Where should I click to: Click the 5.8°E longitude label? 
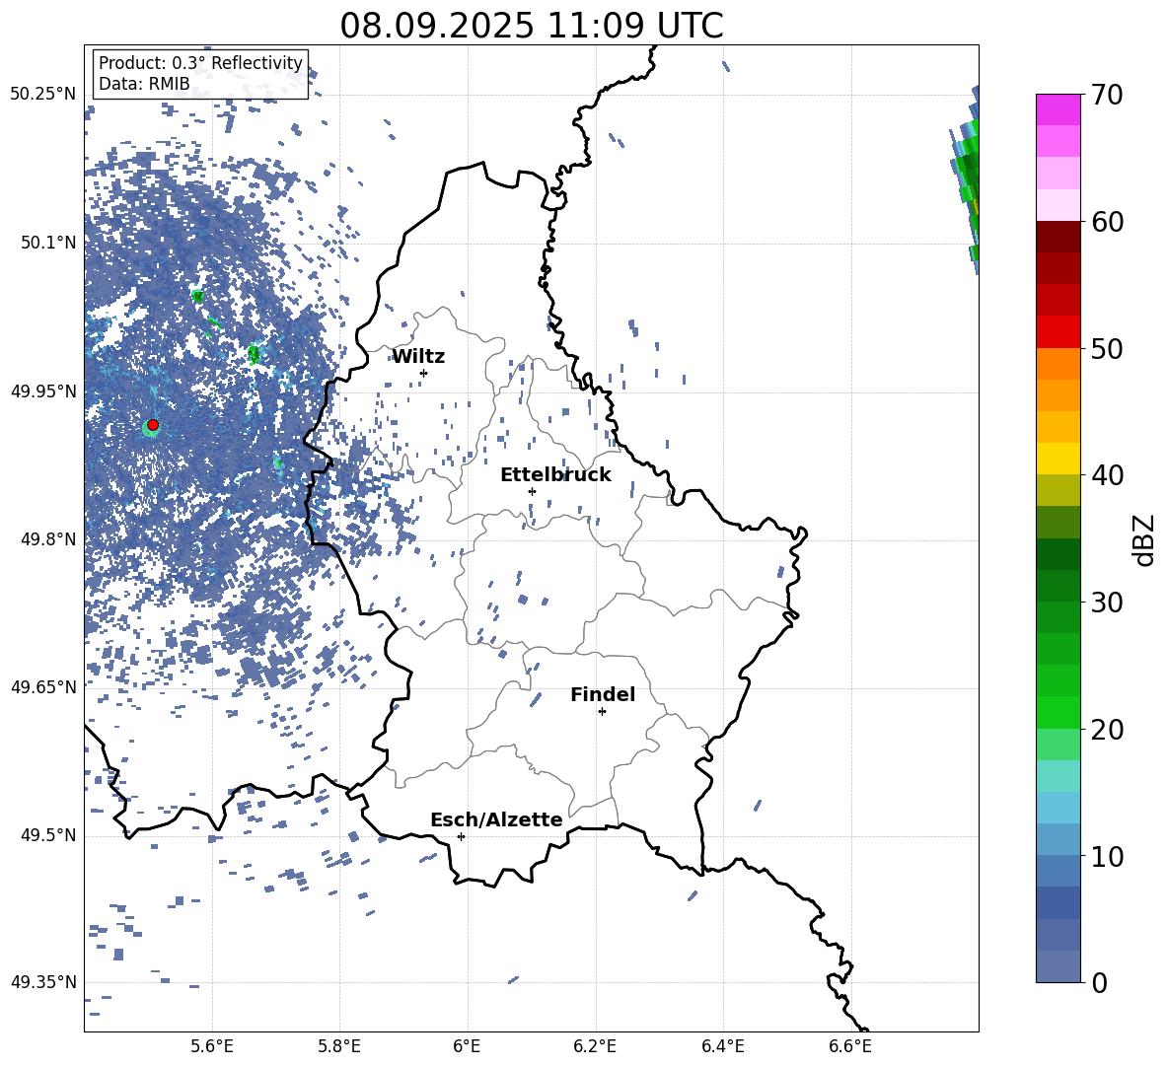[339, 1046]
